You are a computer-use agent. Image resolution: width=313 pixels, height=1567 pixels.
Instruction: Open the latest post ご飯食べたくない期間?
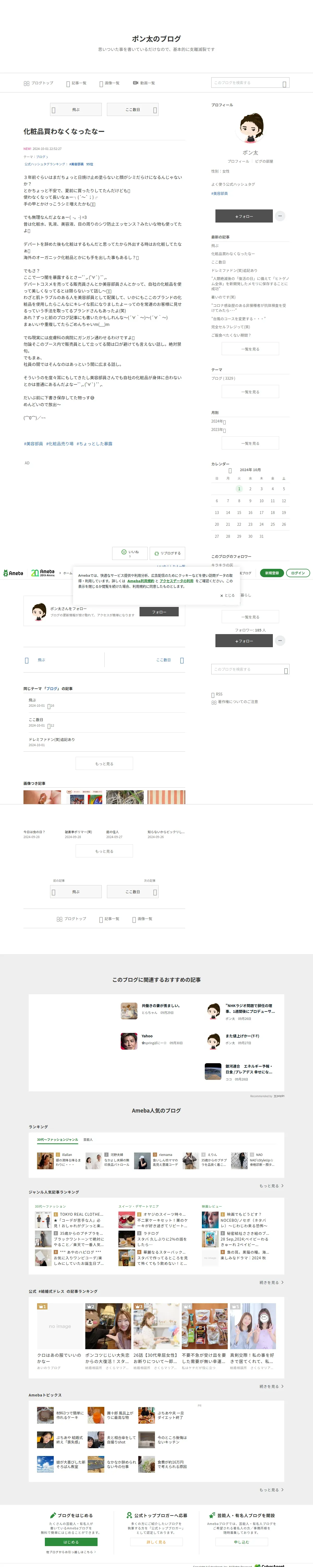(x=230, y=335)
